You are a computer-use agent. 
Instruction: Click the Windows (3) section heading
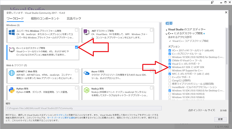[x=13, y=25]
